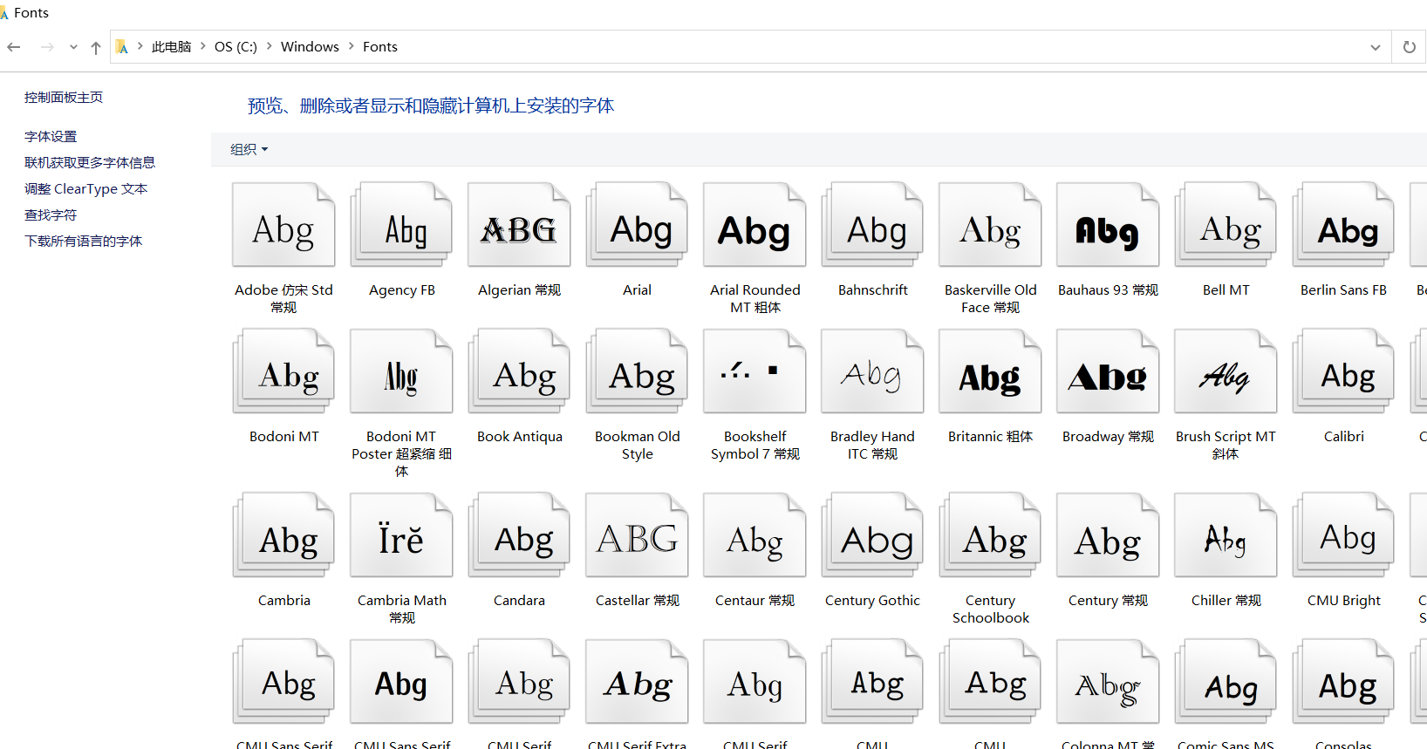Go up one folder level
Screen dimensions: 1427x749
(x=96, y=47)
